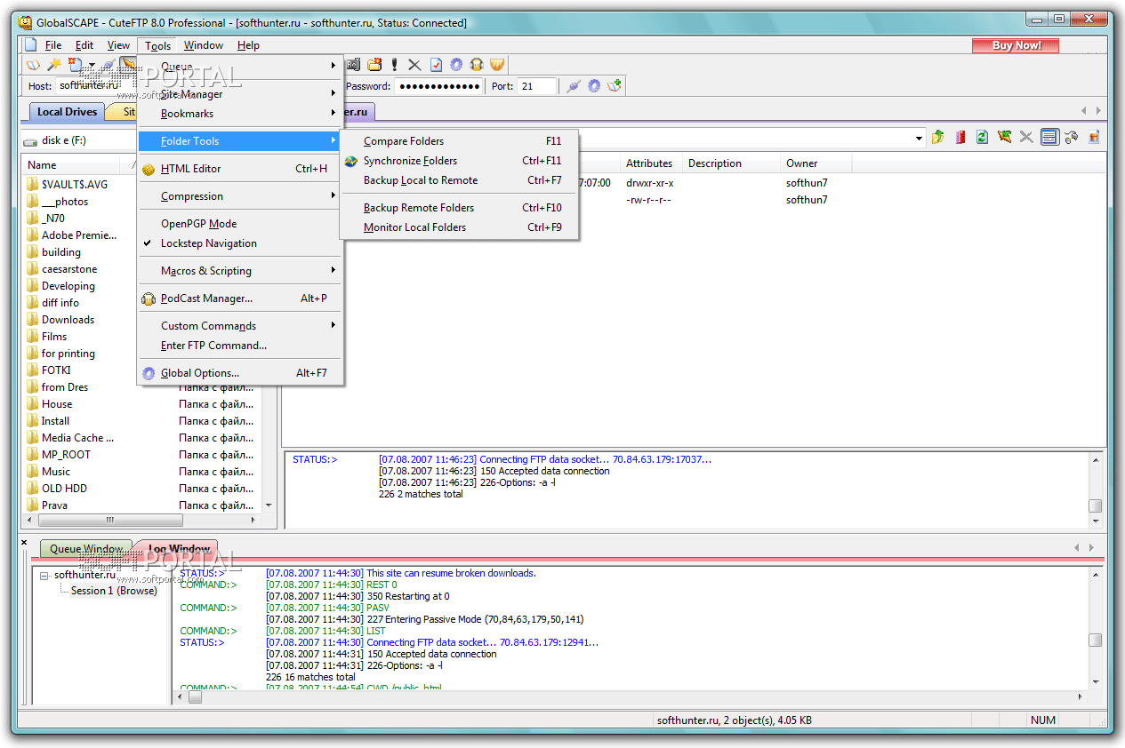Refresh the remote folder listing

coord(982,138)
